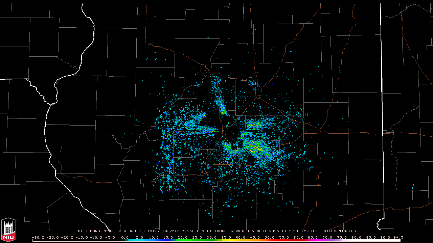Click the 80.0 scale label
This screenshot has width=433, height=243.
coord(356,237)
